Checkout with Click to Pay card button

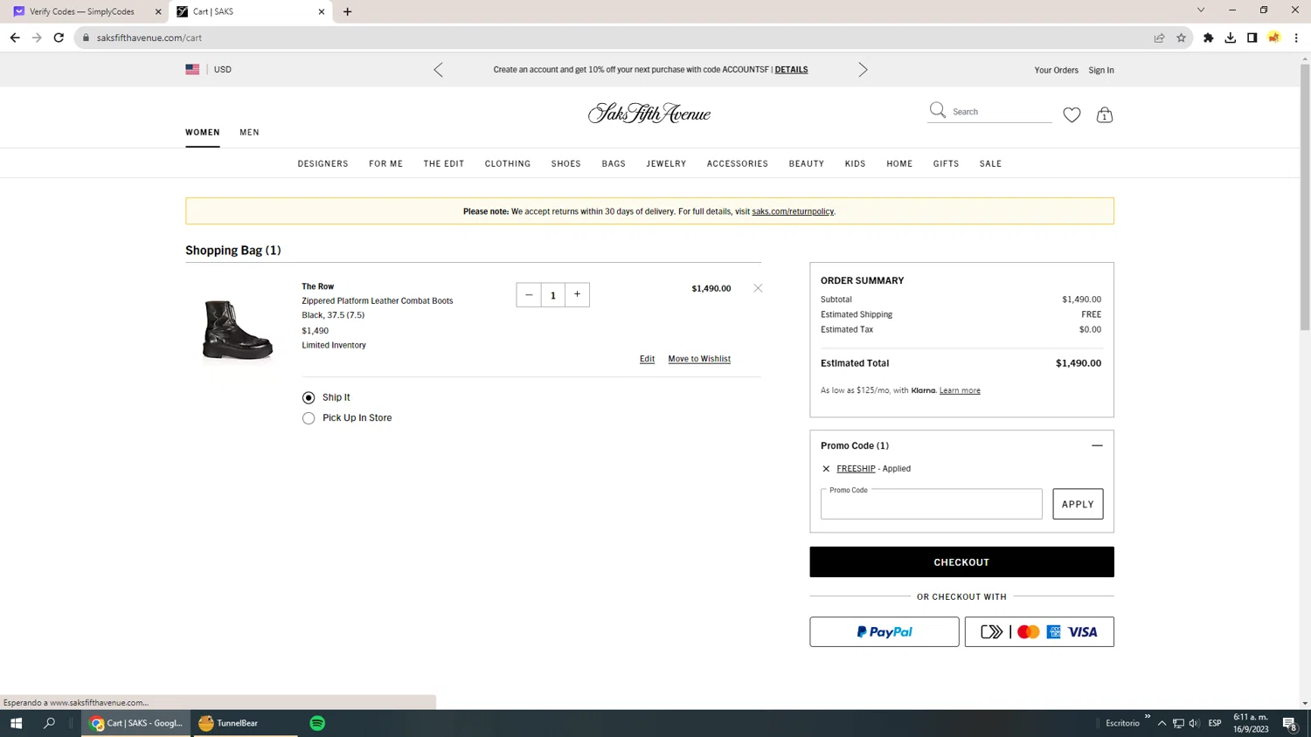pyautogui.click(x=1039, y=632)
